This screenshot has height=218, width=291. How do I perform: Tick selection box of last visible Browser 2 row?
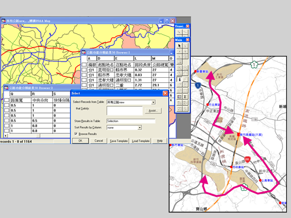pyautogui.click(x=7, y=131)
